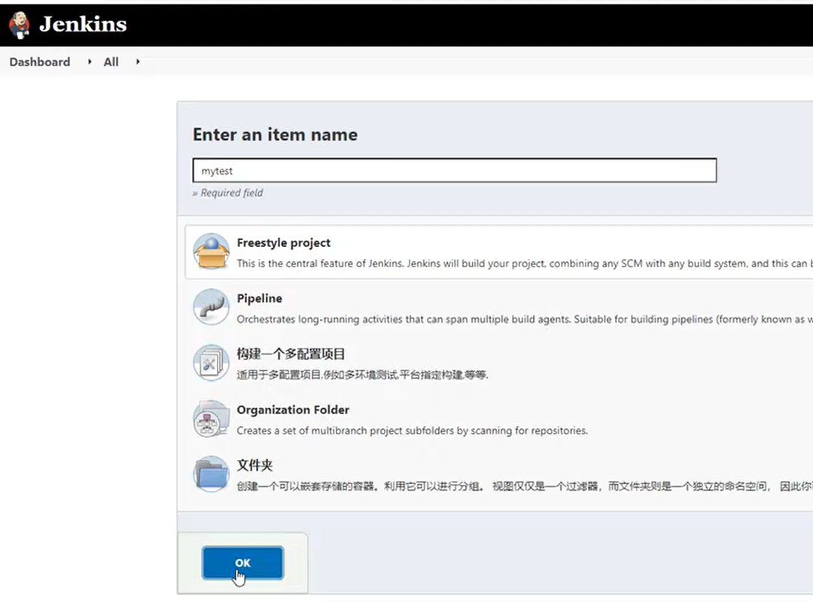Click the 适用于多配置项目 description line
Viewport: 813px width, 609px height.
click(362, 375)
